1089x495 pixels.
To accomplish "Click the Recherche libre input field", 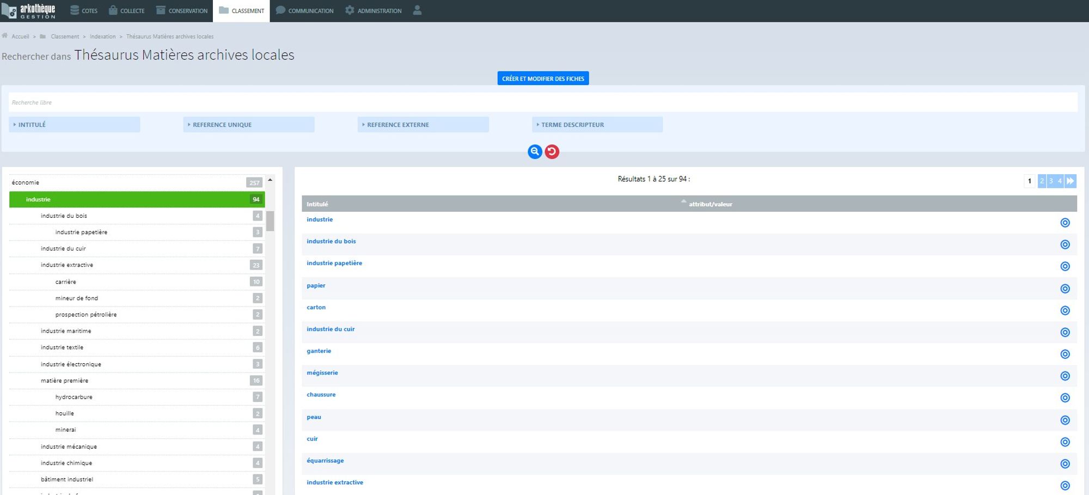I will coord(542,102).
